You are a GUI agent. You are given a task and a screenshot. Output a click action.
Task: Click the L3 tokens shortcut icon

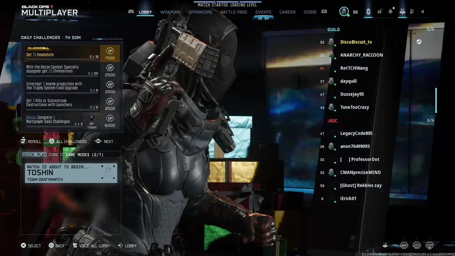point(385,245)
